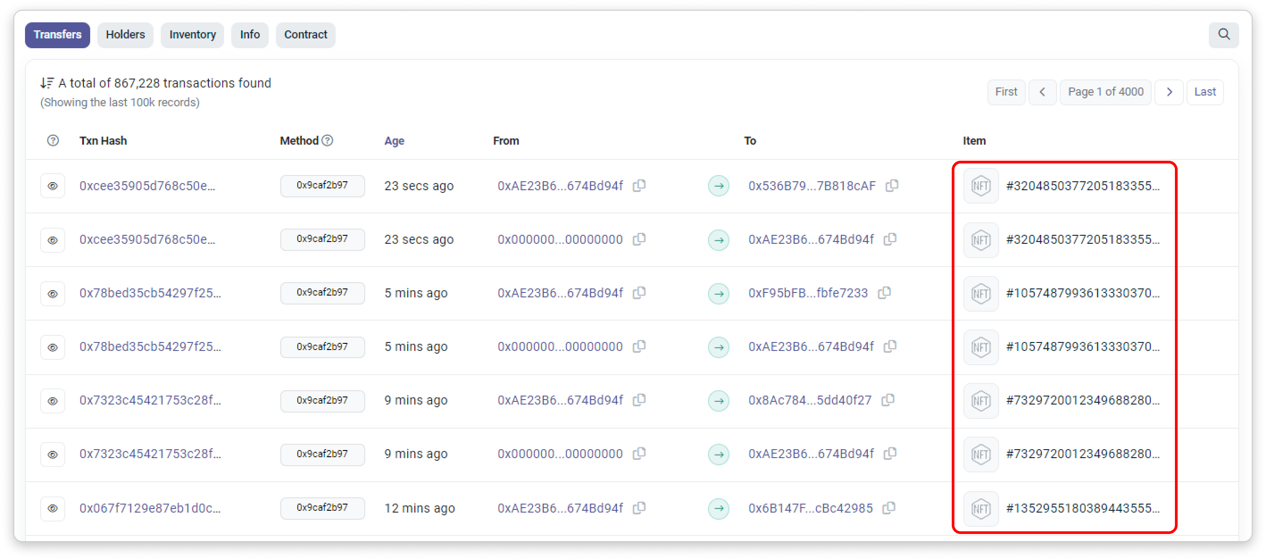Toggle the eye preview on the 12 mins ago row

(53, 509)
